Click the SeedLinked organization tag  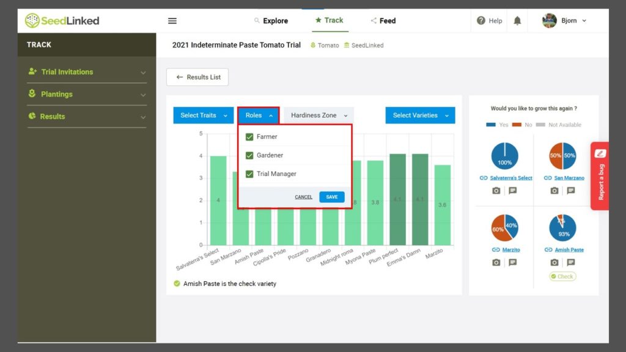click(364, 45)
